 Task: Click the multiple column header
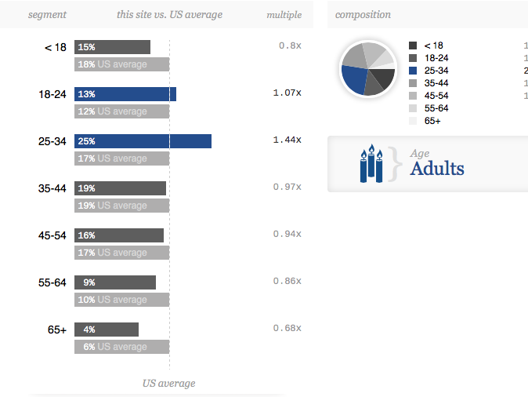pos(284,15)
